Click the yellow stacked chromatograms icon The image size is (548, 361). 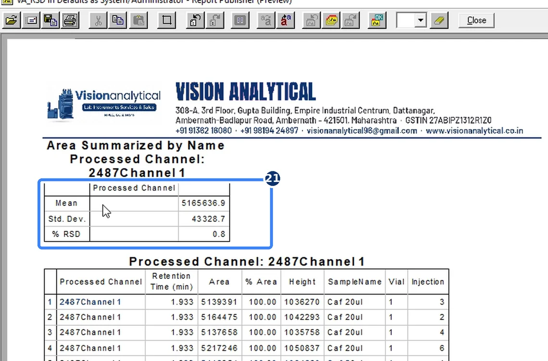(x=331, y=20)
